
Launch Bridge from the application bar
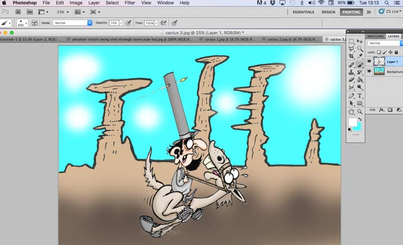click(18, 12)
